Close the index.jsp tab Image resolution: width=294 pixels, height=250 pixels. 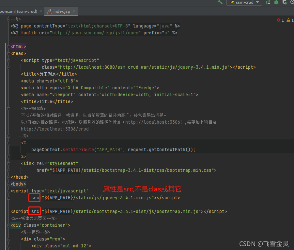pos(74,11)
